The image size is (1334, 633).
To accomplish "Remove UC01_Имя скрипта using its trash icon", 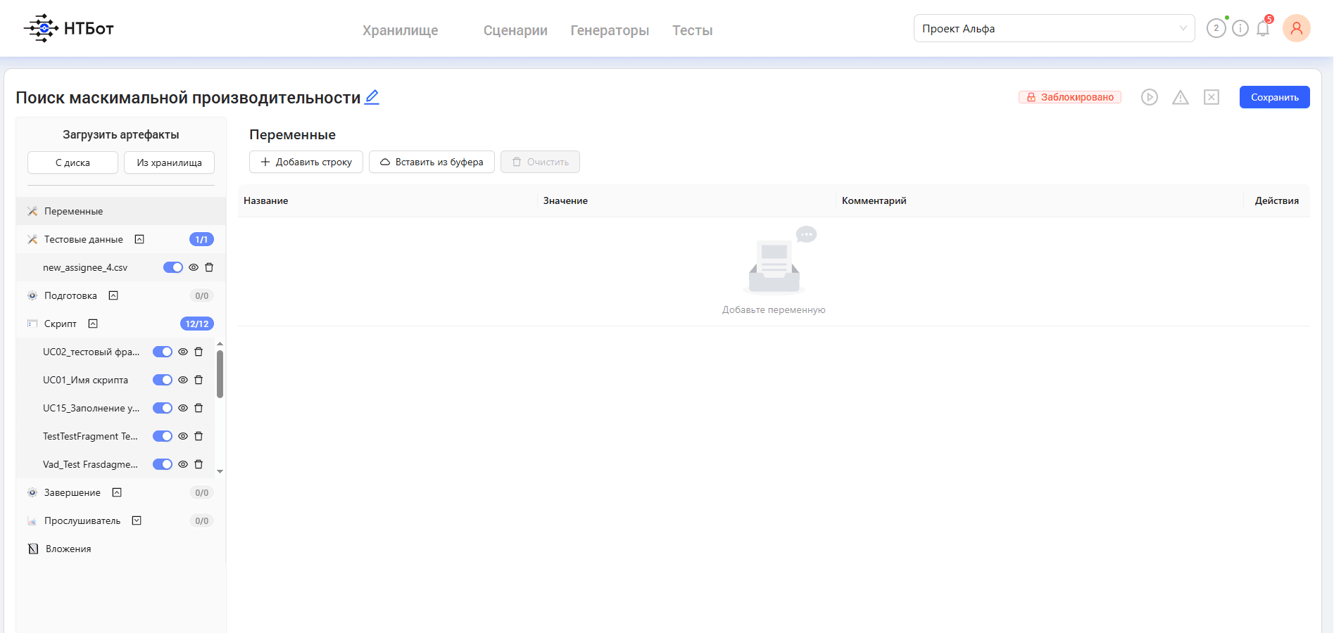I will [199, 380].
